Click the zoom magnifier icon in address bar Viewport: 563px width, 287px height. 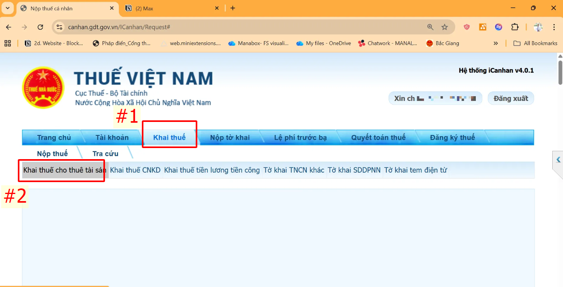click(430, 27)
